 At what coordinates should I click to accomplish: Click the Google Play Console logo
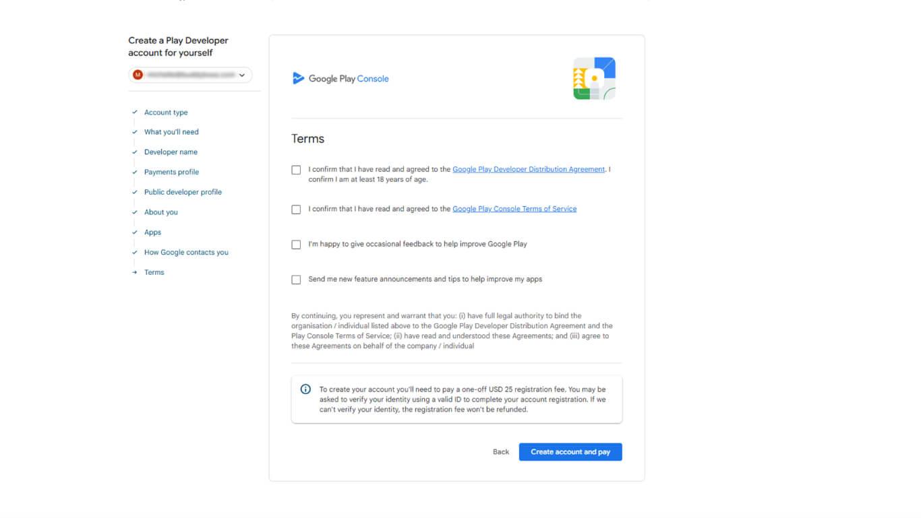[x=340, y=79]
